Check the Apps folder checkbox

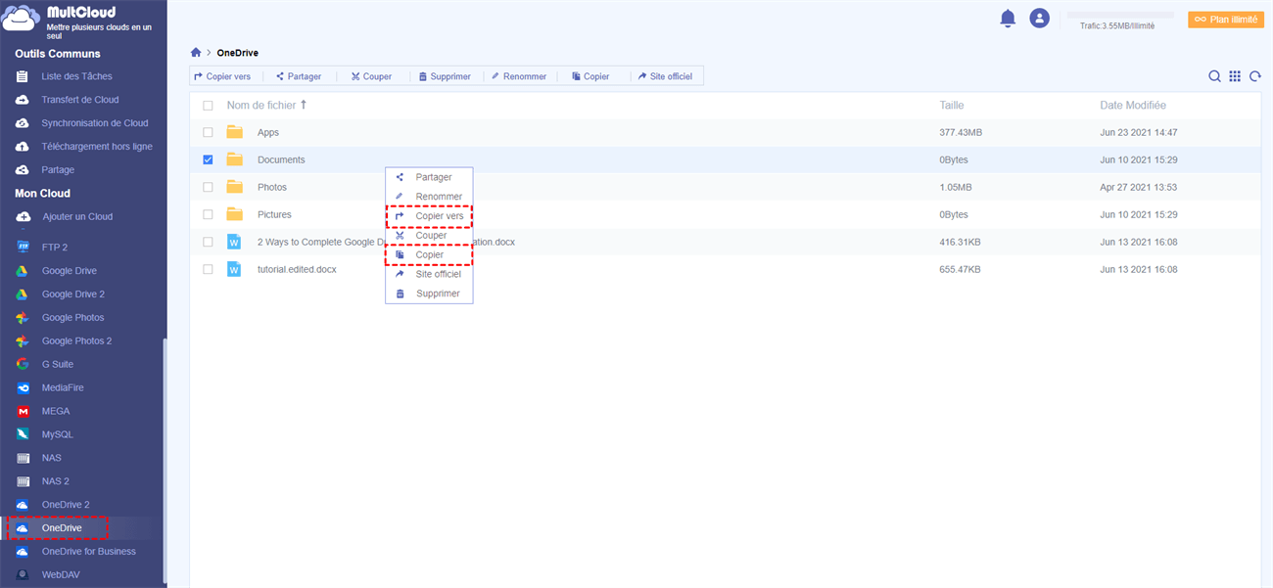coord(208,132)
